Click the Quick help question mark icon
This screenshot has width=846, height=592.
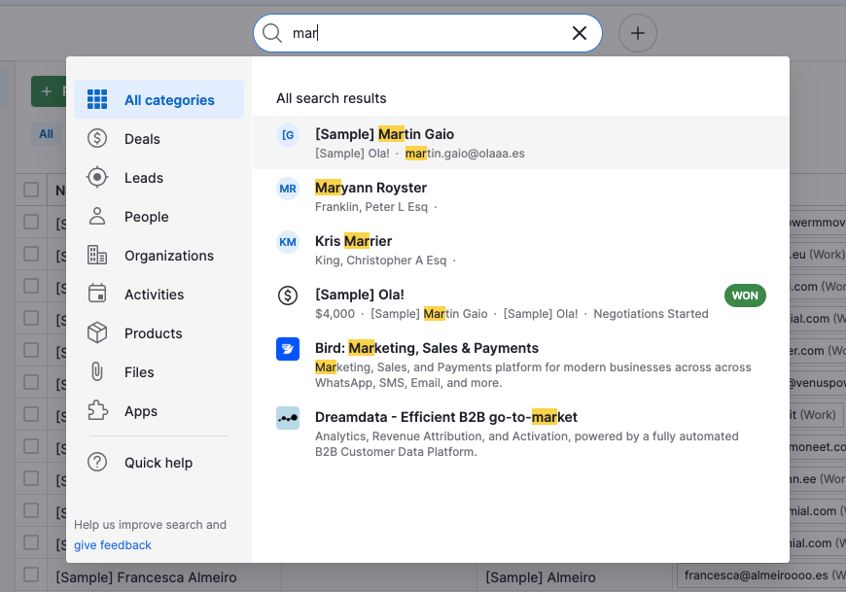(x=97, y=463)
